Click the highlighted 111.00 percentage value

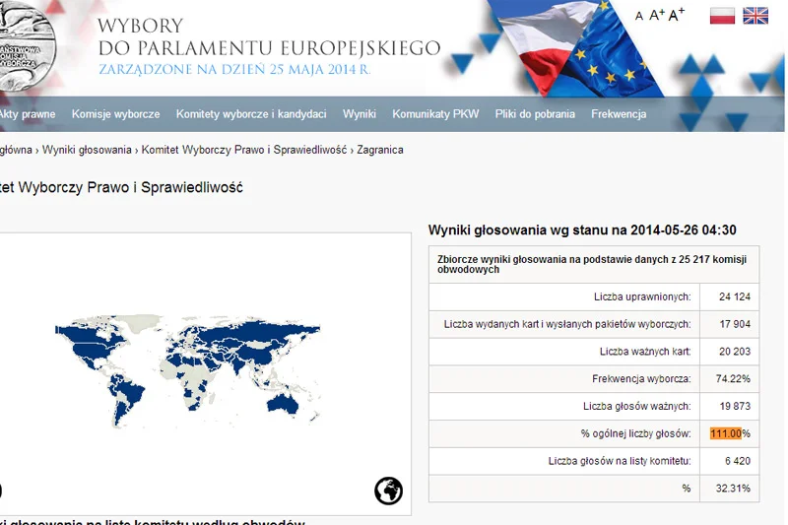pyautogui.click(x=726, y=433)
